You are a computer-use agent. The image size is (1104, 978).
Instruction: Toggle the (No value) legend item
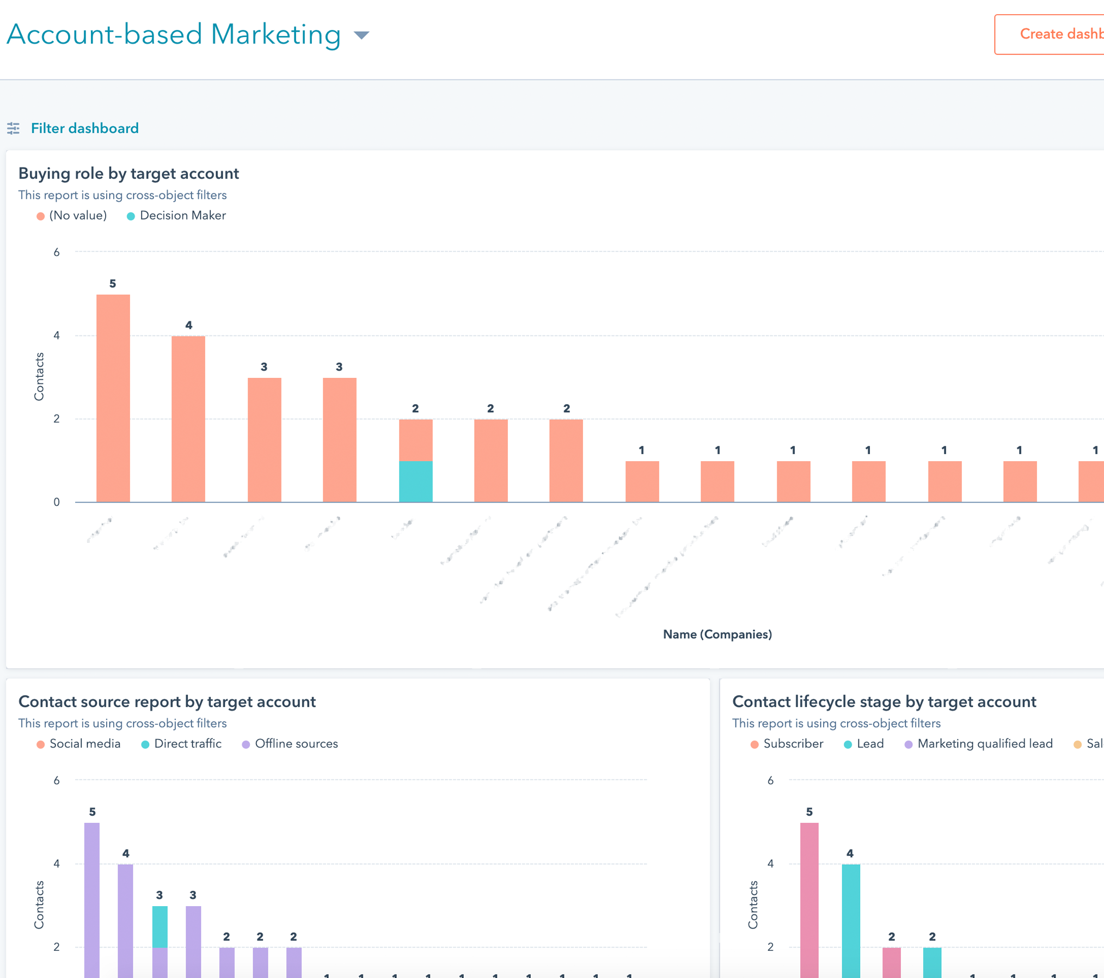coord(71,216)
